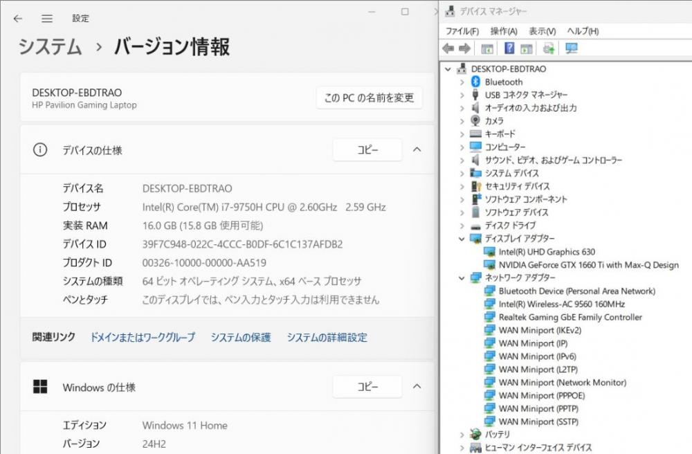Open システムの詳細設定 link
Screen dimensions: 692x454
(327, 338)
